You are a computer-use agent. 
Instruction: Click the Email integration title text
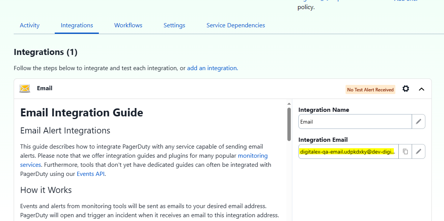(44, 88)
